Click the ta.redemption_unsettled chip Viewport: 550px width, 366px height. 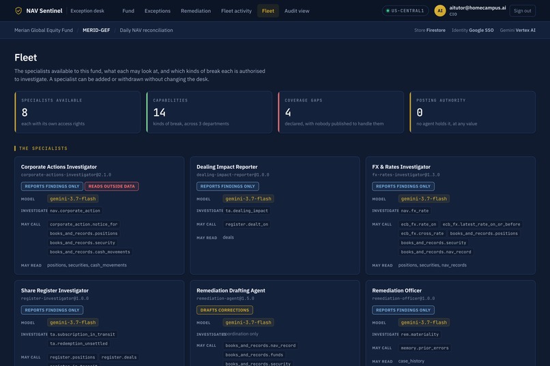pos(78,344)
